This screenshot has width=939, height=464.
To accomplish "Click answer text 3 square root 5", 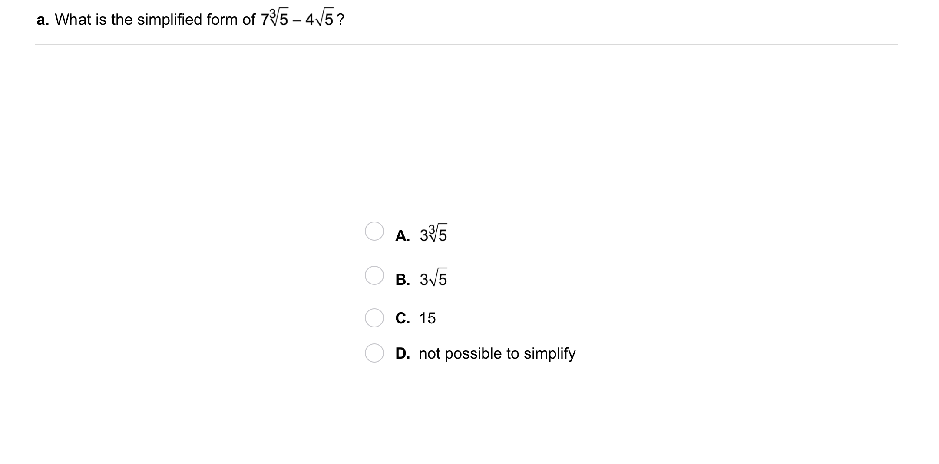I will pos(433,279).
